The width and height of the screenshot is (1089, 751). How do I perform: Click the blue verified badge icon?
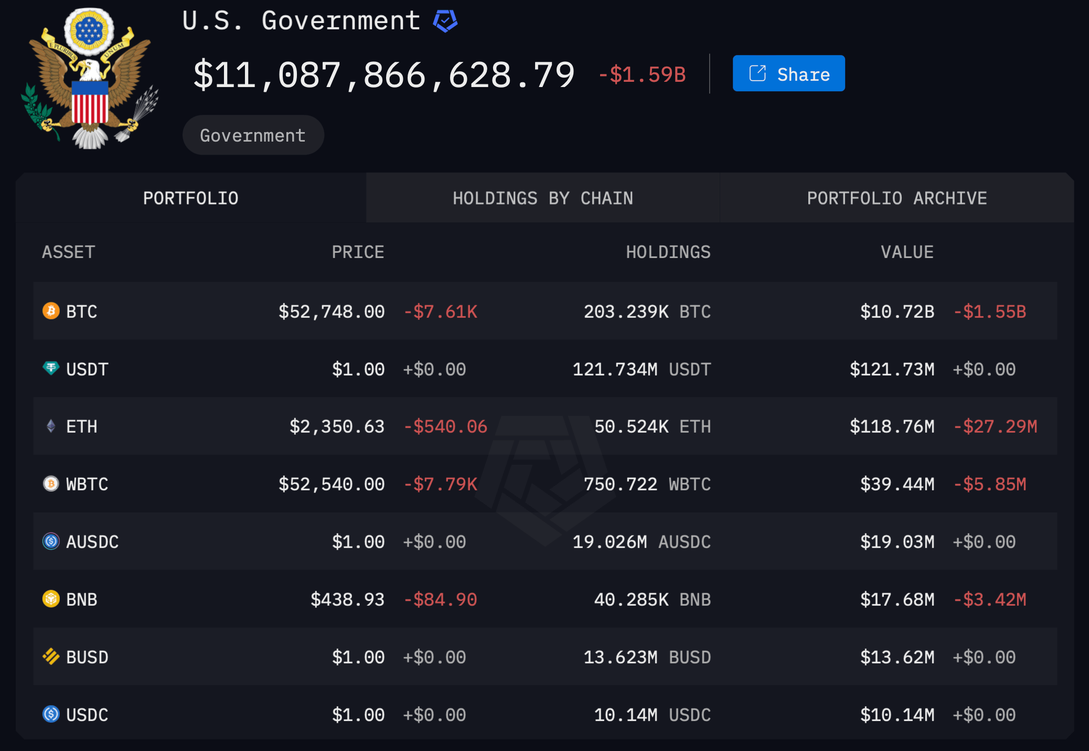tap(445, 21)
